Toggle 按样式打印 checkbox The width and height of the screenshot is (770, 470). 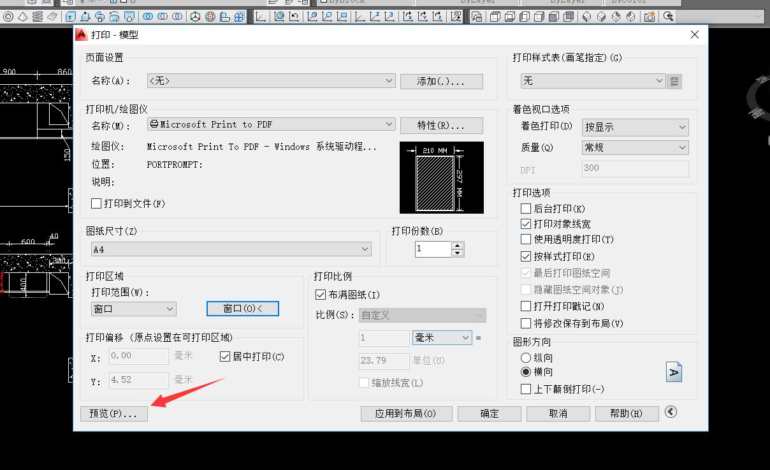pyautogui.click(x=526, y=256)
